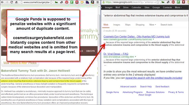Click the forward arrow in left browser
The width and height of the screenshot is (189, 105).
[x=7, y=2]
